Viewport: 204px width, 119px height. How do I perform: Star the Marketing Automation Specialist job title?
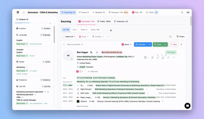click(x=48, y=92)
